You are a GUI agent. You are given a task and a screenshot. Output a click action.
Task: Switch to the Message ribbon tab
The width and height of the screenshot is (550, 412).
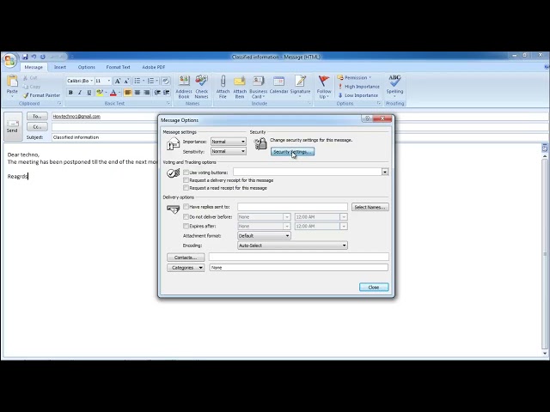pyautogui.click(x=34, y=67)
